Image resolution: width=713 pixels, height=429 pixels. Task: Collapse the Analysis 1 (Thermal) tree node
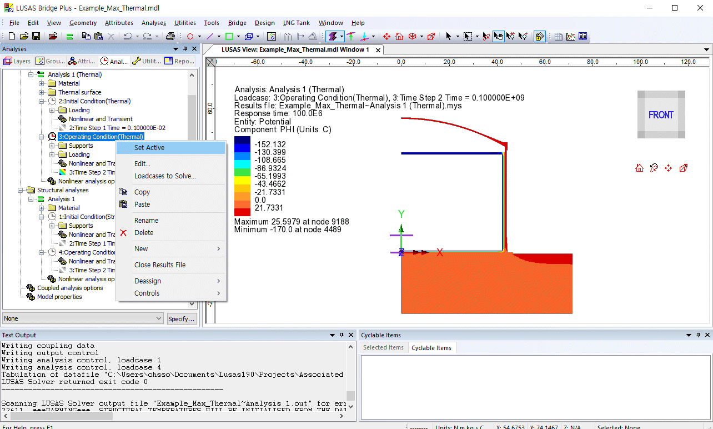pyautogui.click(x=31, y=74)
